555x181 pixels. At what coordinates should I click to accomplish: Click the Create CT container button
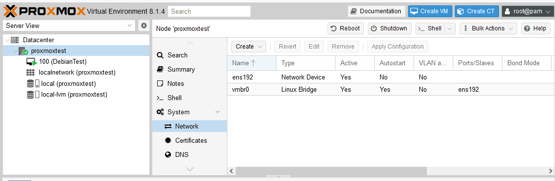[477, 11]
